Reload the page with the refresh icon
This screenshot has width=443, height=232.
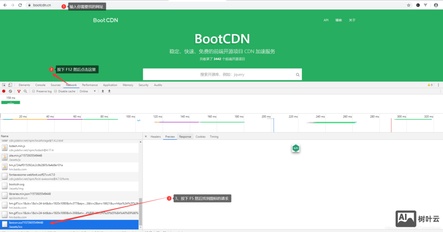point(20,5)
